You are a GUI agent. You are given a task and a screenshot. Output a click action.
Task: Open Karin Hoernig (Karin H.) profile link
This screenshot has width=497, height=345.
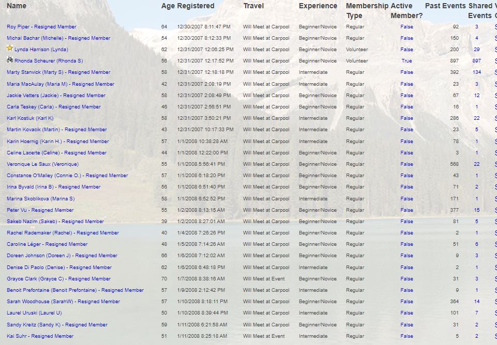click(x=58, y=142)
